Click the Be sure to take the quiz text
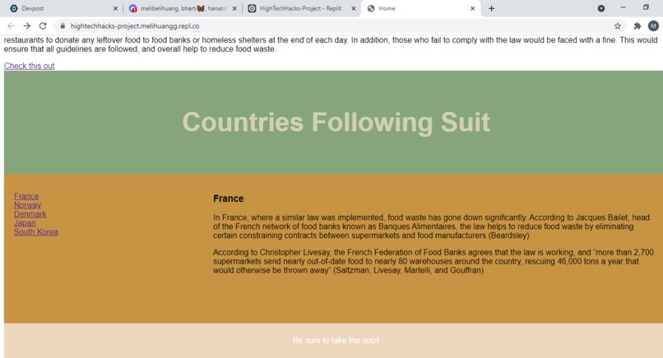This screenshot has width=663, height=358. coord(336,340)
